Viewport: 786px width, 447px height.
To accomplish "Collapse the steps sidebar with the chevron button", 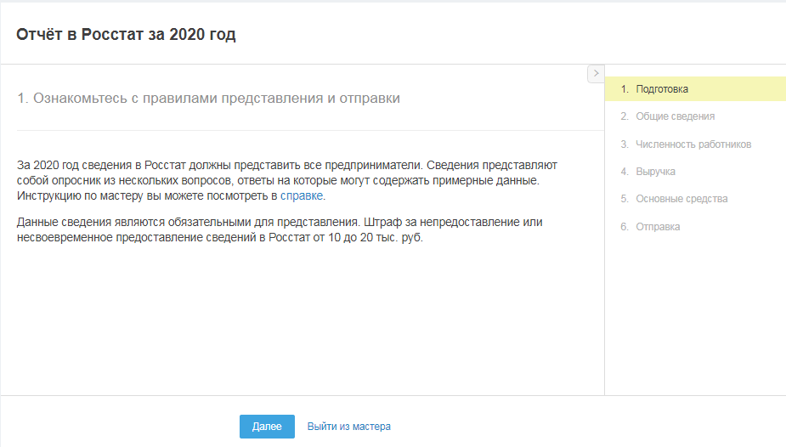I will [x=596, y=74].
